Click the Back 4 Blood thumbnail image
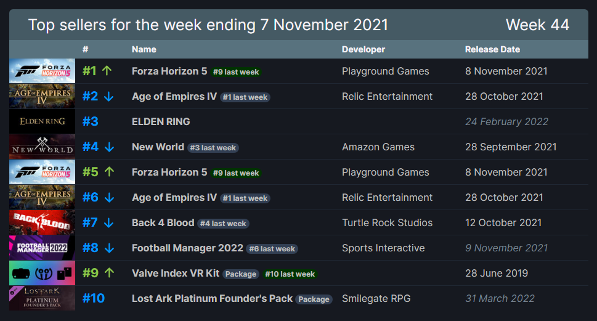The image size is (597, 321). tap(42, 222)
